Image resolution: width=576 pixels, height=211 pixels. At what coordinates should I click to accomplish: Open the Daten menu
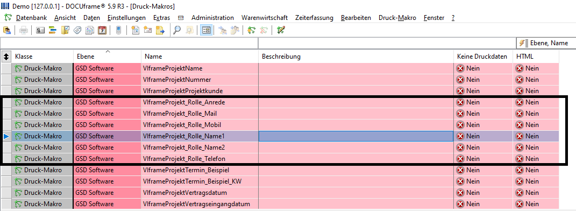[x=91, y=18]
